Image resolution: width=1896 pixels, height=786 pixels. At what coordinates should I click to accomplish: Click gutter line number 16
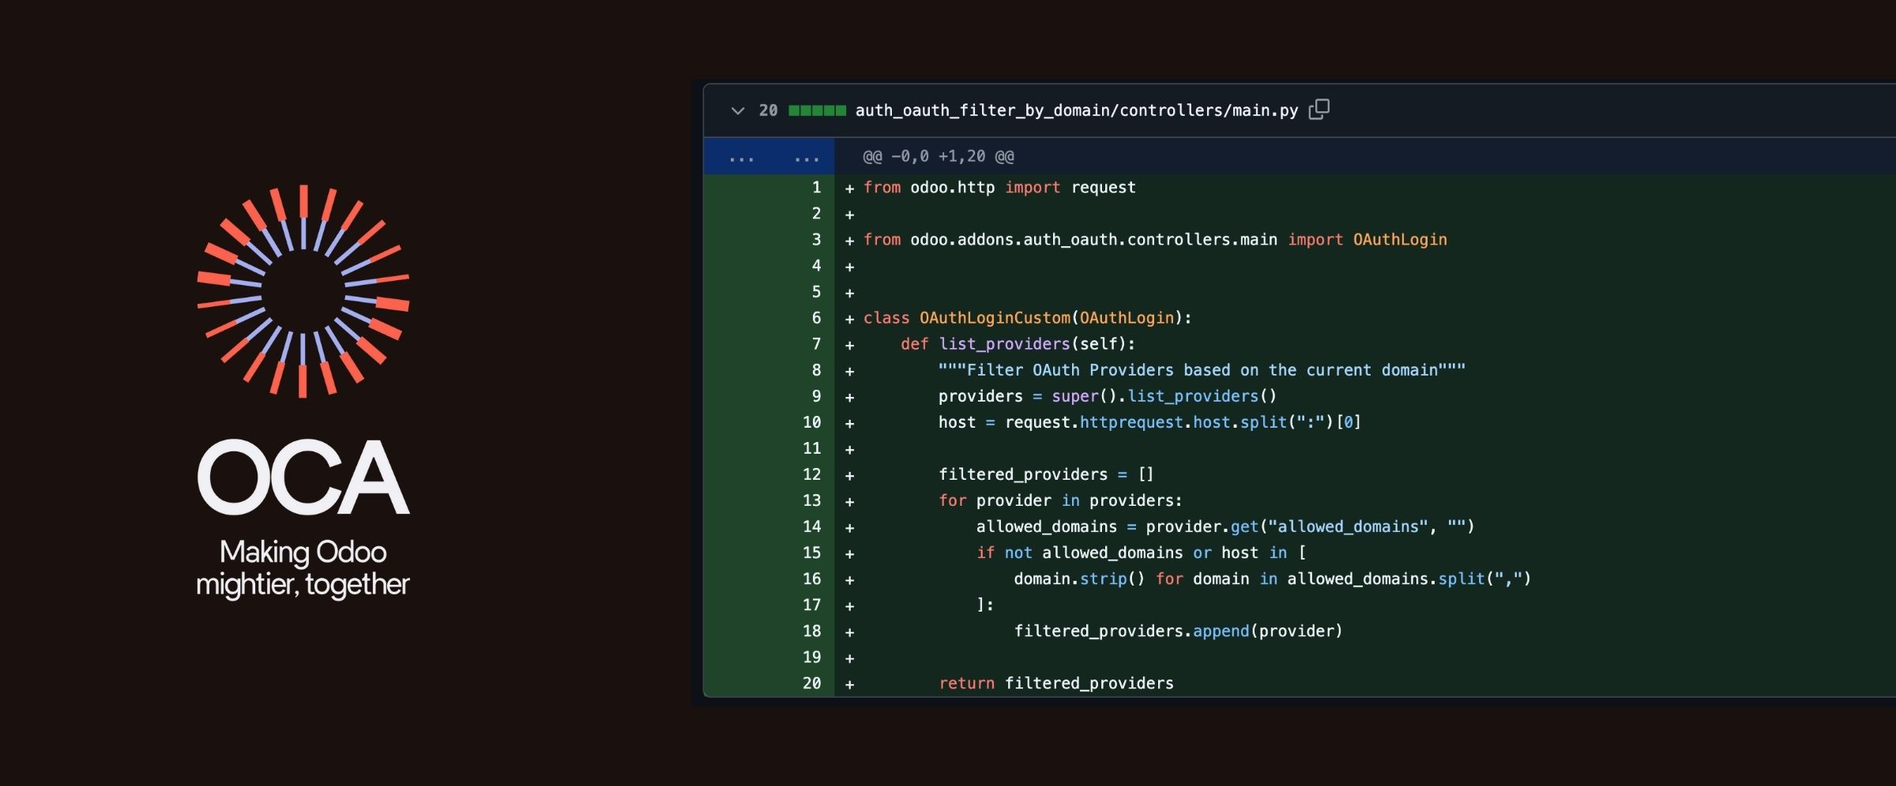click(x=812, y=578)
